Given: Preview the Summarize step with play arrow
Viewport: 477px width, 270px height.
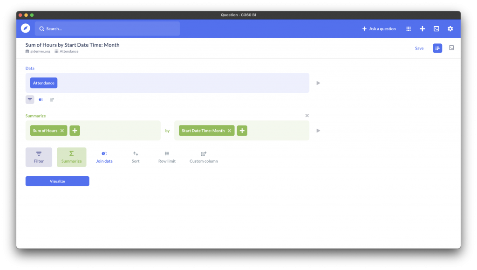Looking at the screenshot, I should [x=318, y=131].
